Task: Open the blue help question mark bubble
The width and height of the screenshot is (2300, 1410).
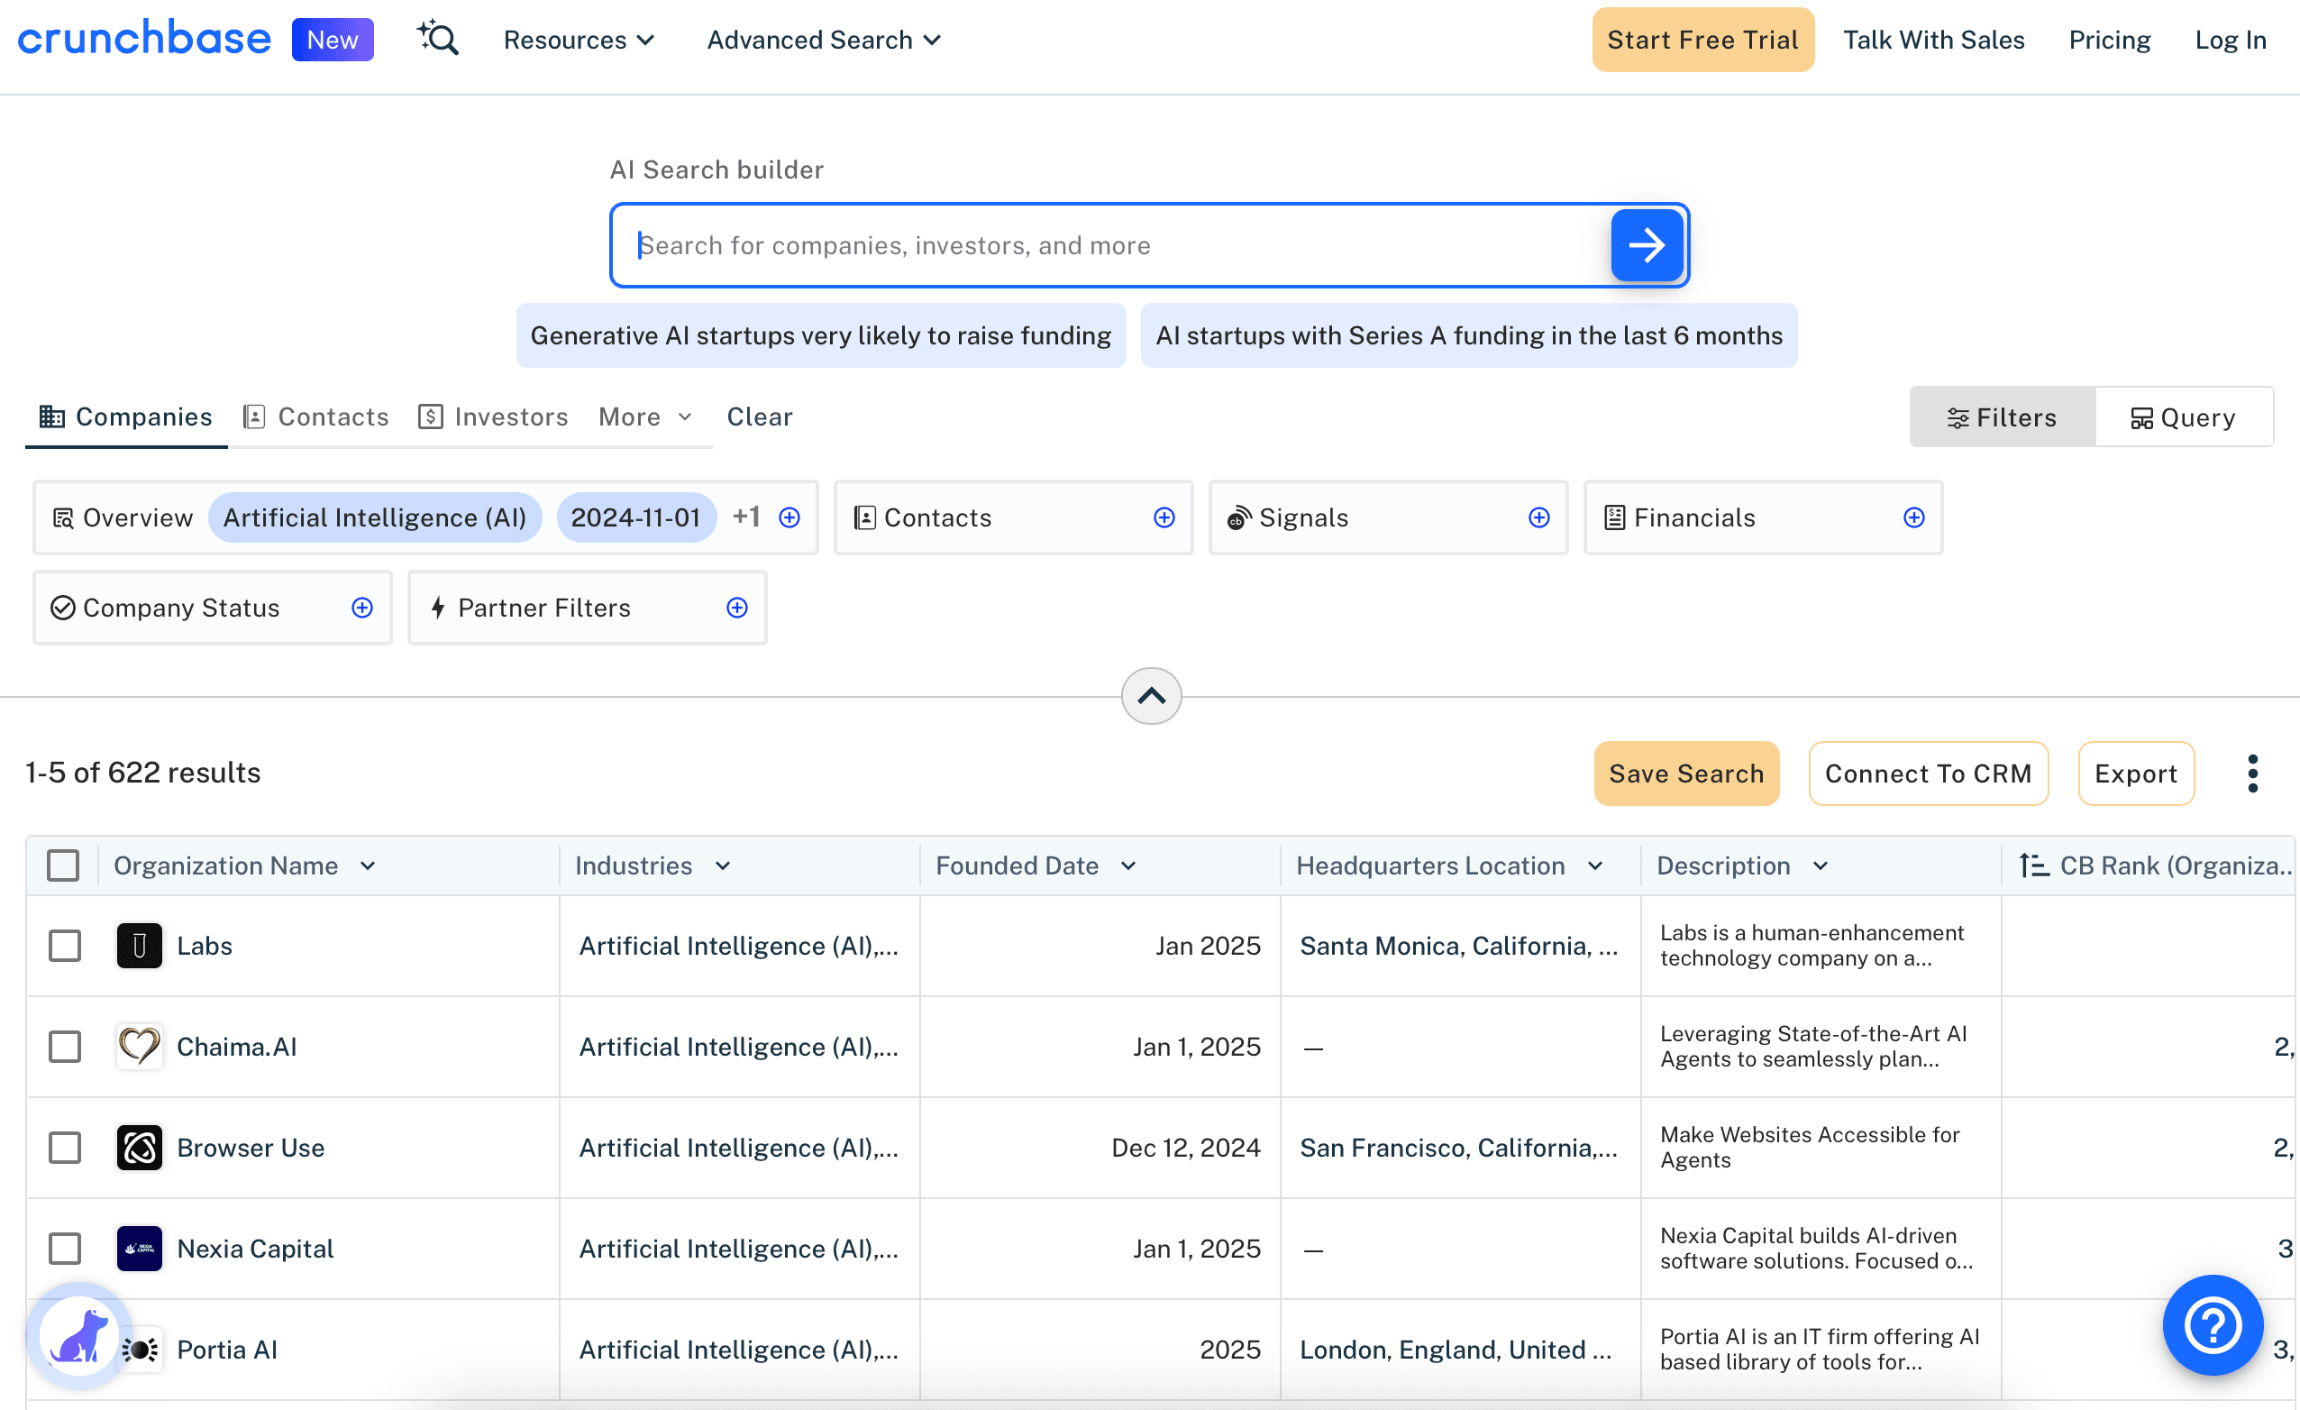Action: tap(2213, 1324)
